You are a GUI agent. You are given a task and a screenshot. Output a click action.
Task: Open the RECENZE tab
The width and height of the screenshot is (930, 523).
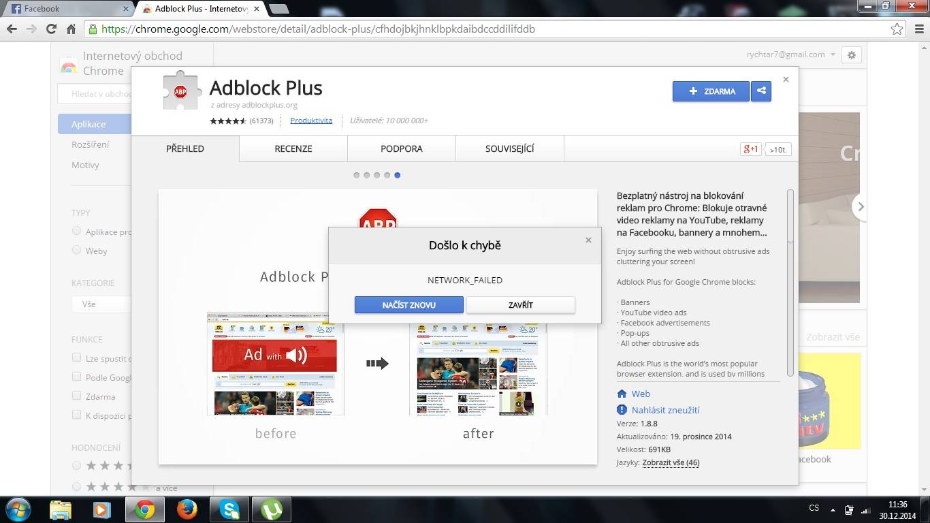click(293, 148)
